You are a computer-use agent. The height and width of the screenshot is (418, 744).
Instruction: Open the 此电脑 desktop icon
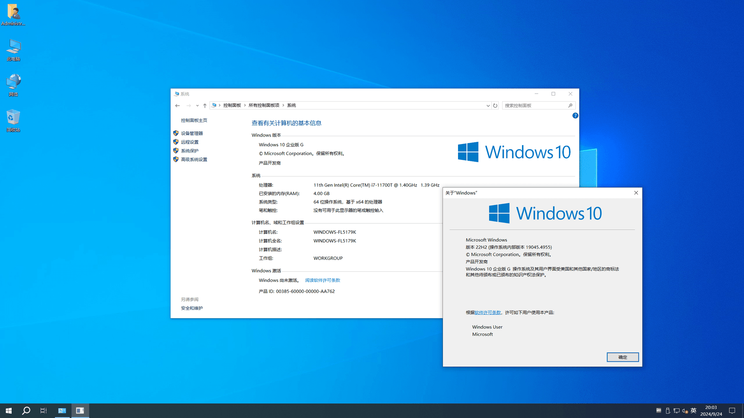click(x=13, y=50)
